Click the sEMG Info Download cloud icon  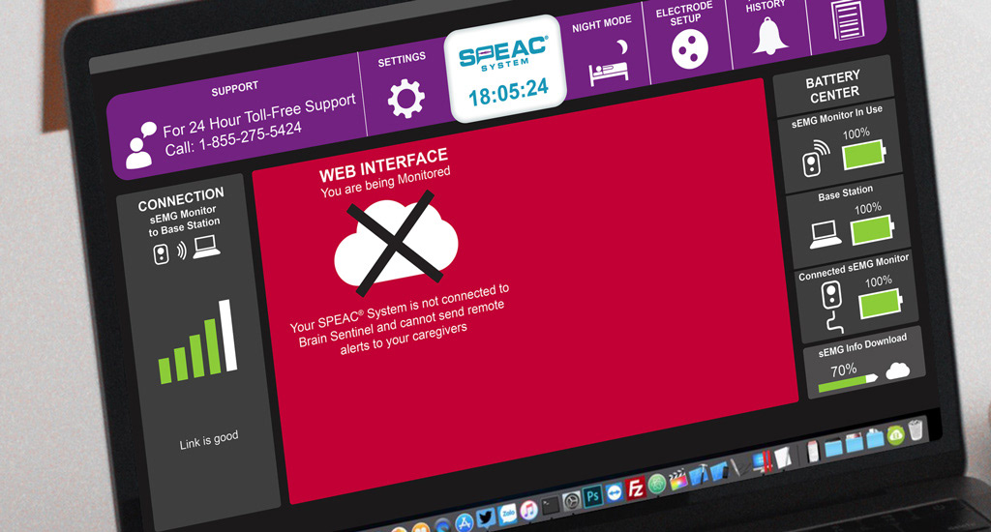897,370
